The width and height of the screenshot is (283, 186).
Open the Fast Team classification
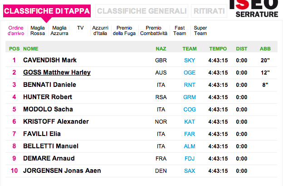pos(180,30)
